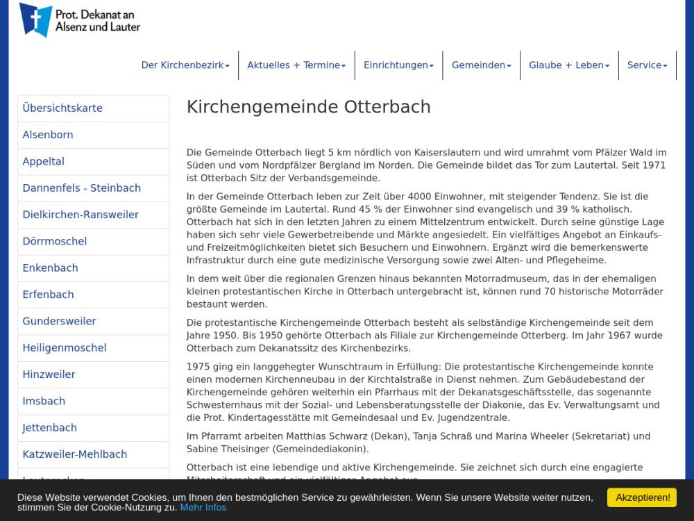The image size is (694, 521).
Task: Navigate to Dörrmoschel parish
Action: point(55,242)
